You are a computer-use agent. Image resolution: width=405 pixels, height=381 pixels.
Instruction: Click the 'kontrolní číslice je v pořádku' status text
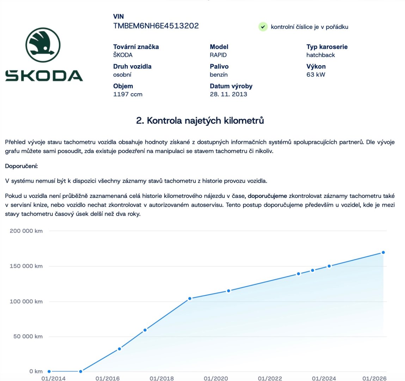tap(309, 27)
